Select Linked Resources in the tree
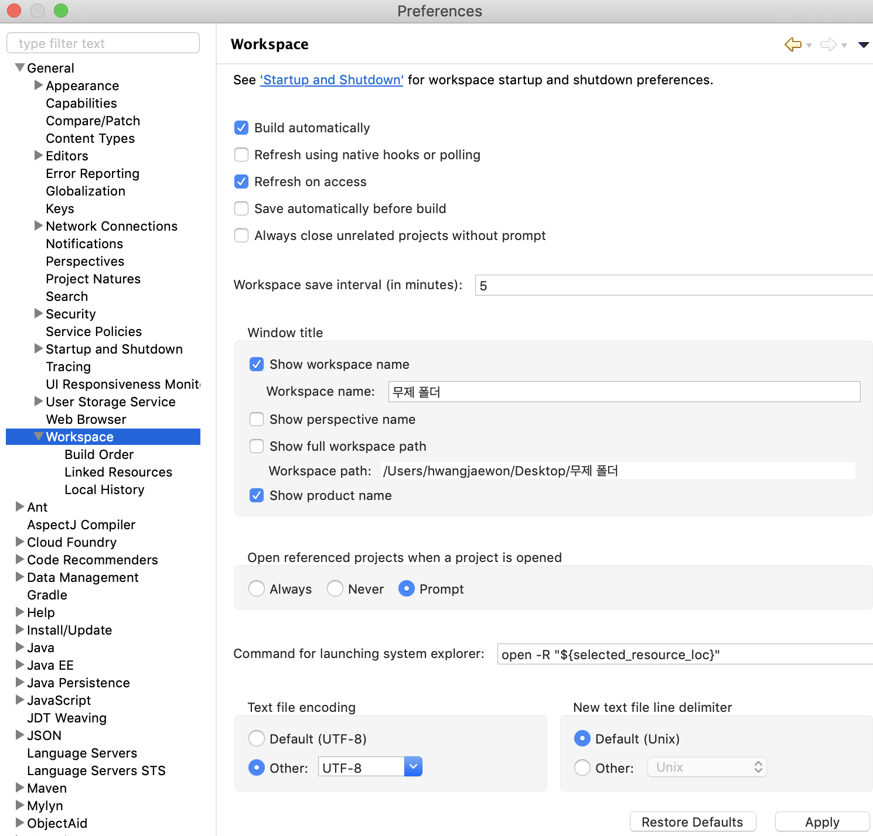 click(118, 472)
